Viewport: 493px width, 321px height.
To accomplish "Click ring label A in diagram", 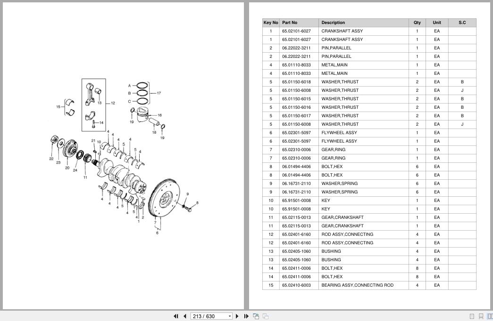I will coord(129,86).
